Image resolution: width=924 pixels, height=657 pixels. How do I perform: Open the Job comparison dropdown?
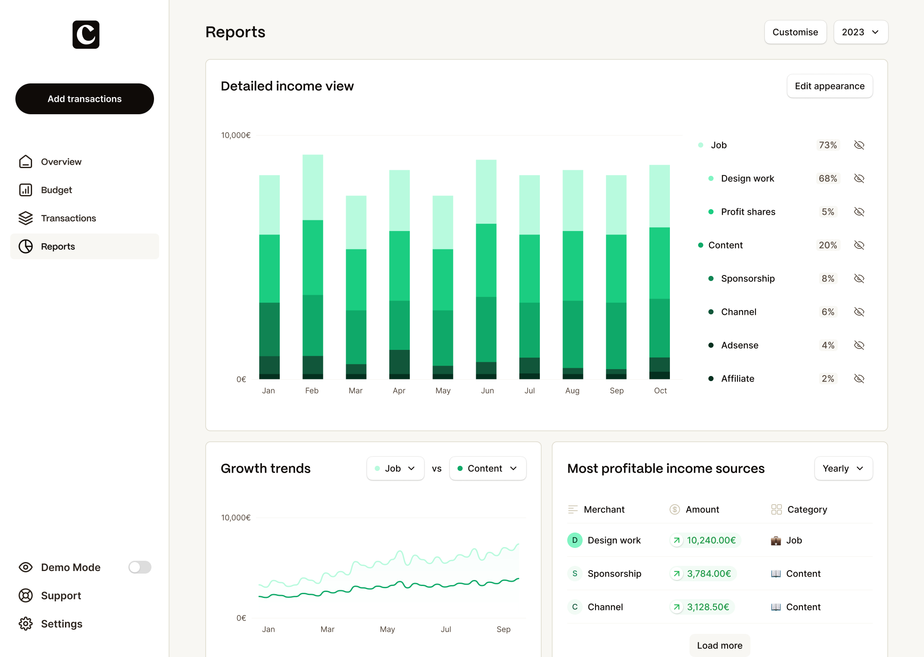395,468
